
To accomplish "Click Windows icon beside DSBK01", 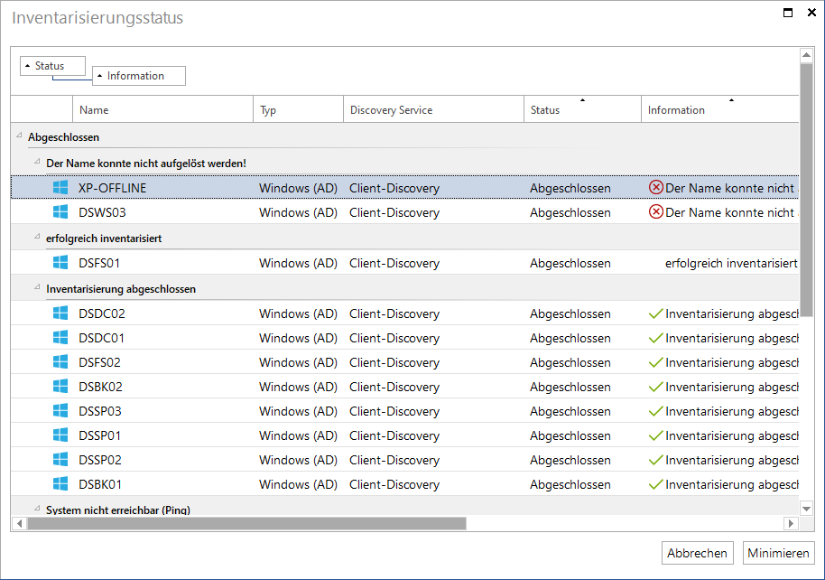I will pos(60,483).
